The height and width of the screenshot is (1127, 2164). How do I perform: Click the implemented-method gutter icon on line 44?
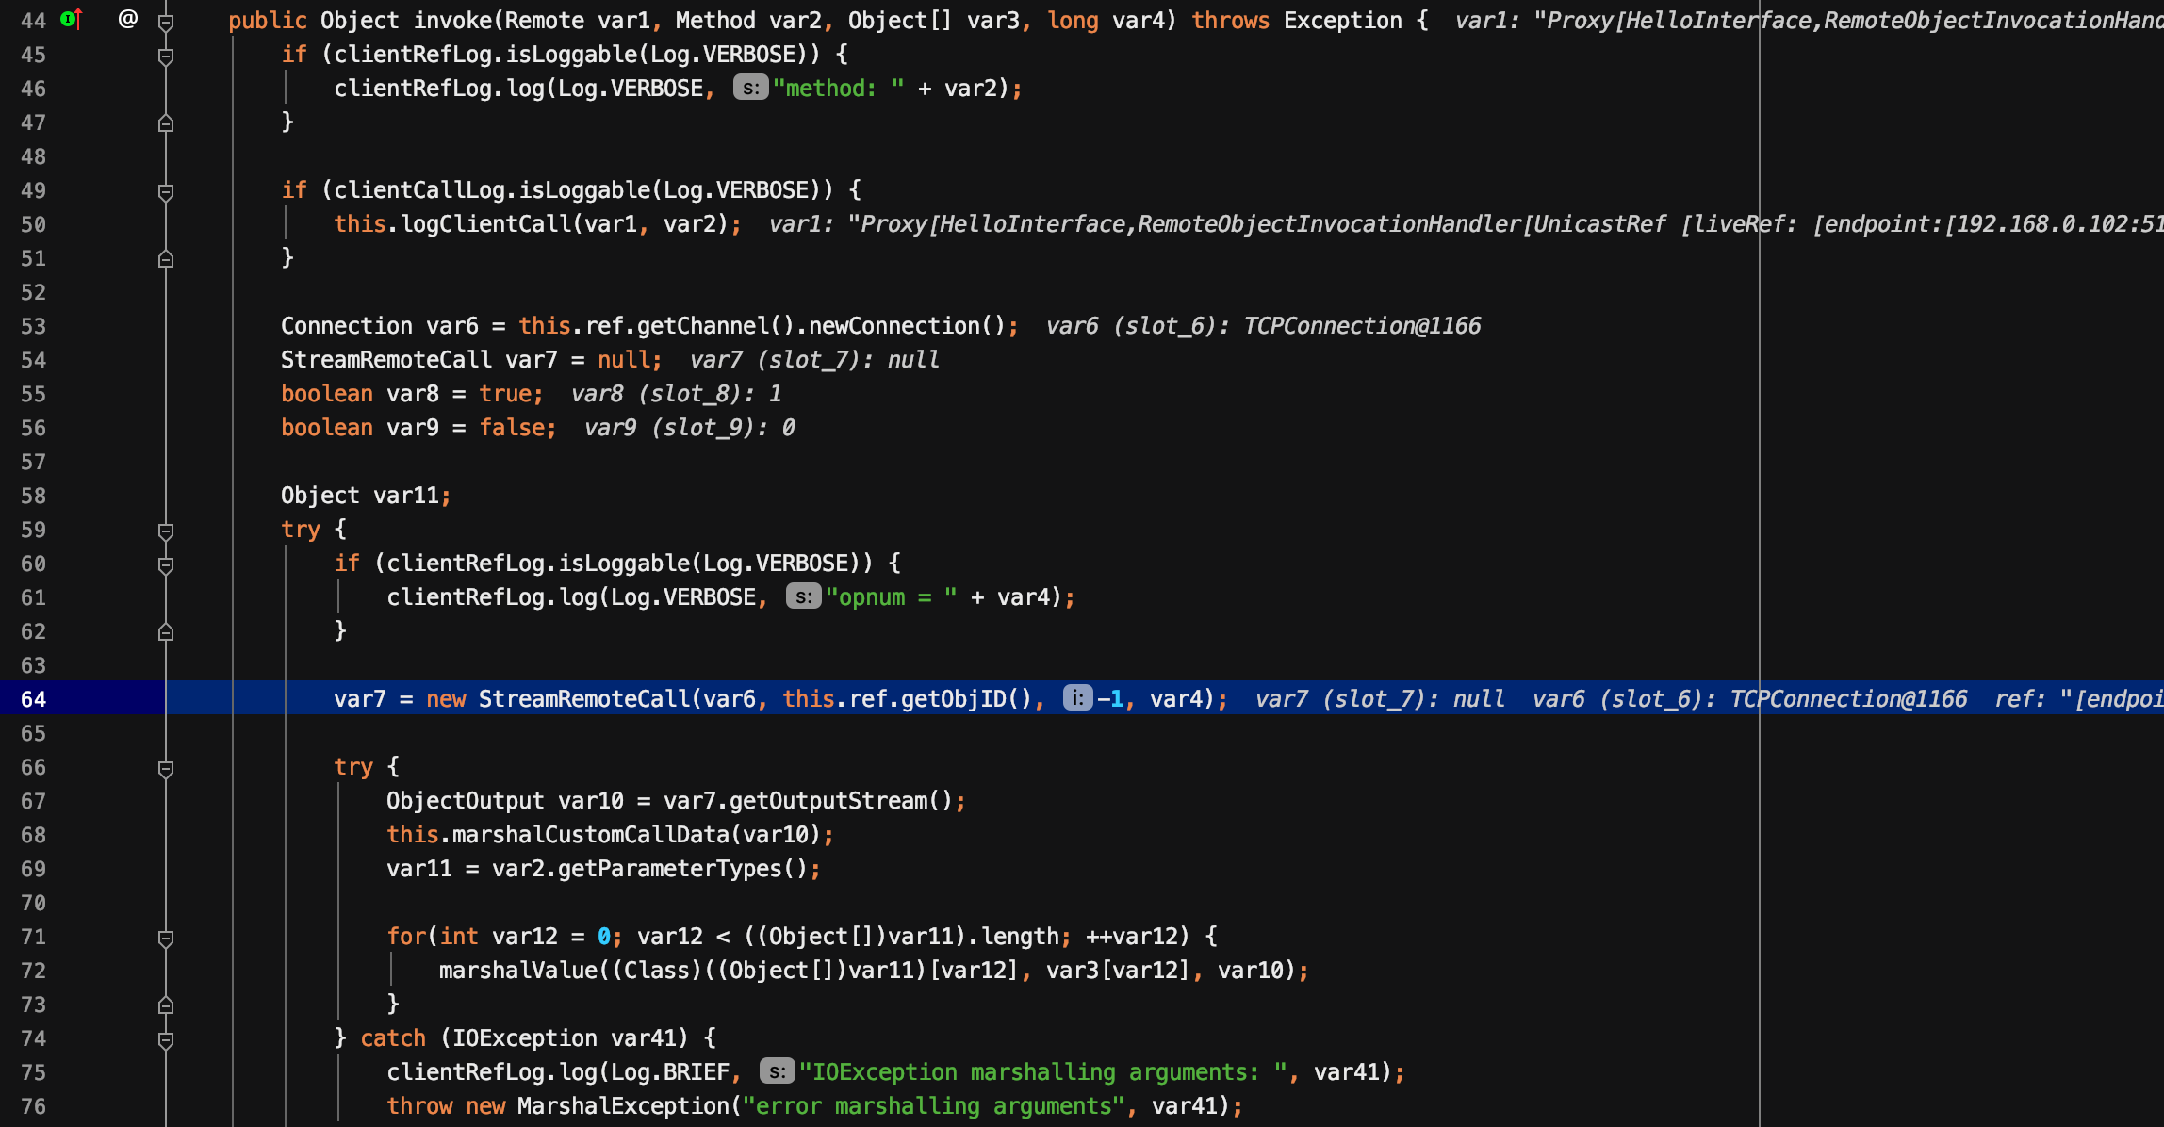72,19
